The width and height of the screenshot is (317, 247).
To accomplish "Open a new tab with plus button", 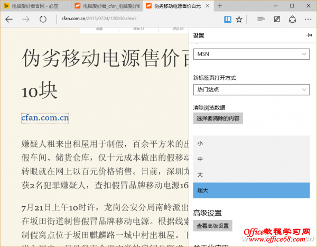I will [x=220, y=6].
